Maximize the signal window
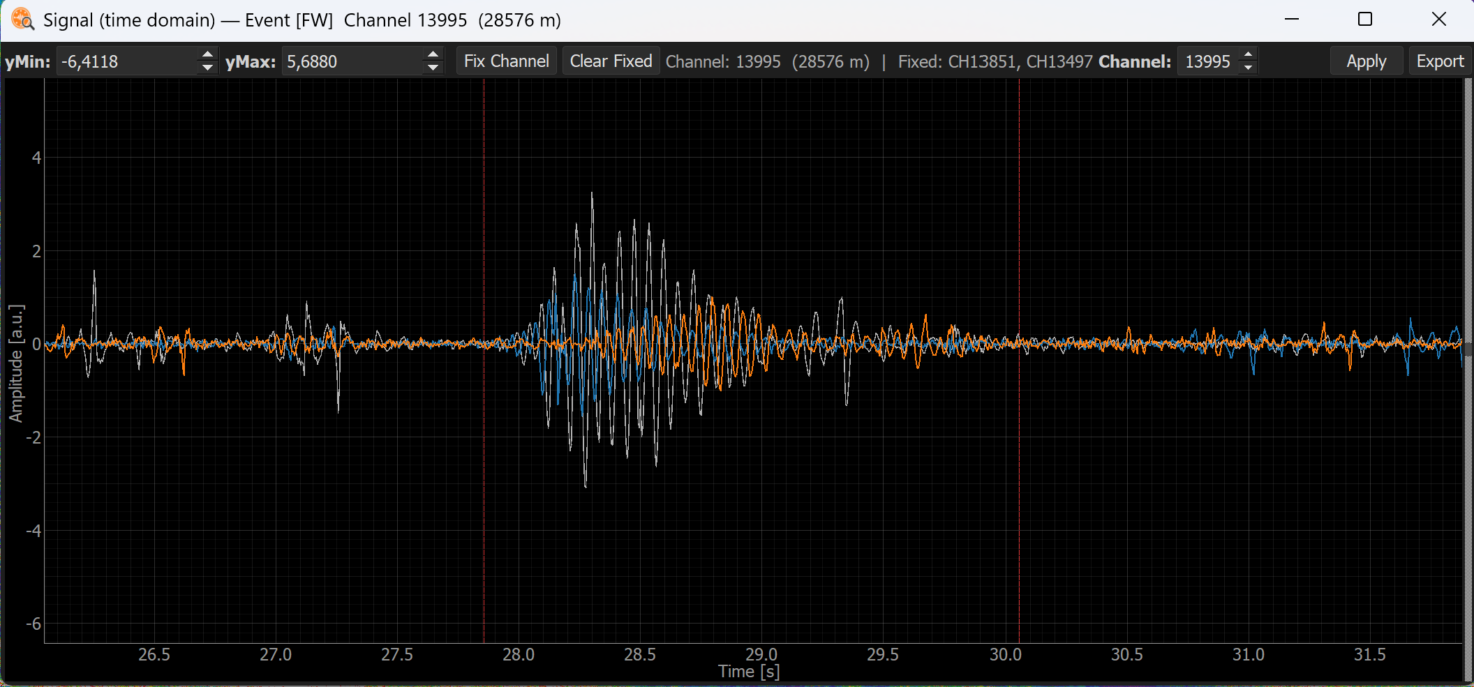The height and width of the screenshot is (687, 1474). click(x=1365, y=19)
